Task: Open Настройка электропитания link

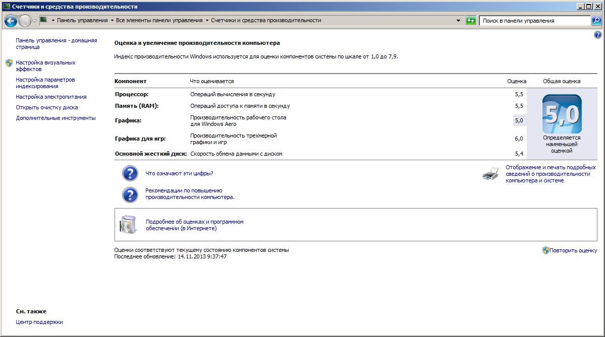Action: pos(51,97)
